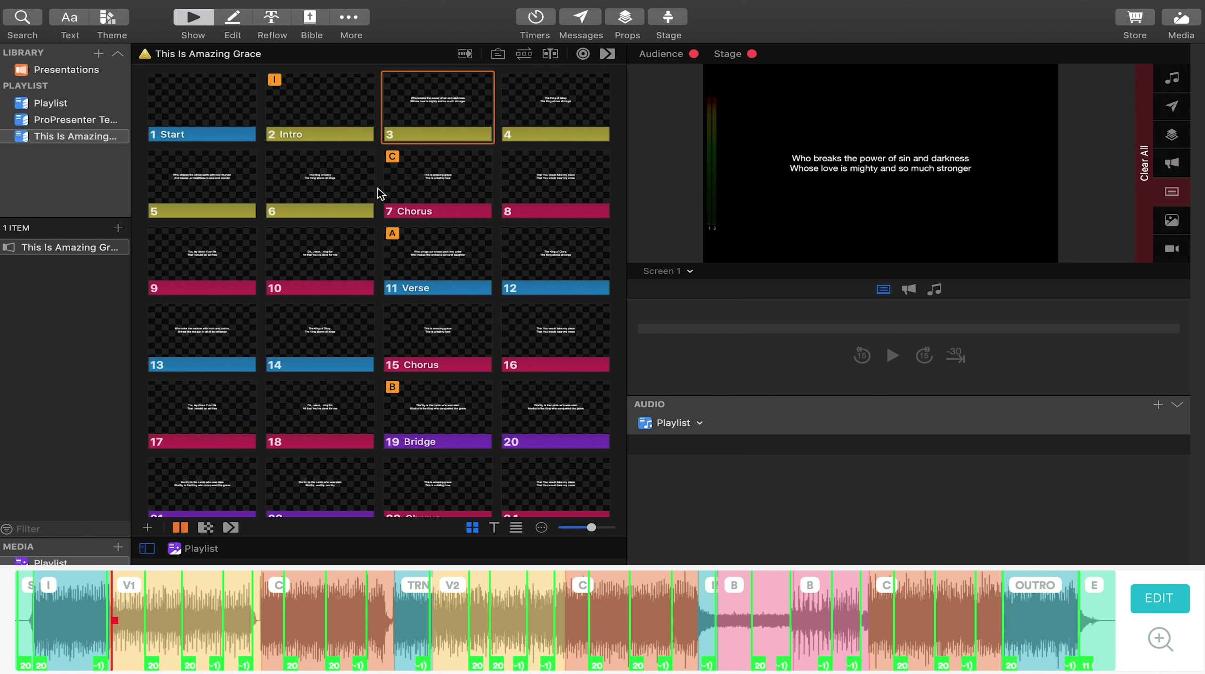Viewport: 1205px width, 674px height.
Task: Click the Add button in library panel
Action: pyautogui.click(x=98, y=52)
